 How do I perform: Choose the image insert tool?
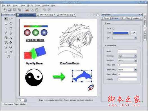pos(6,38)
